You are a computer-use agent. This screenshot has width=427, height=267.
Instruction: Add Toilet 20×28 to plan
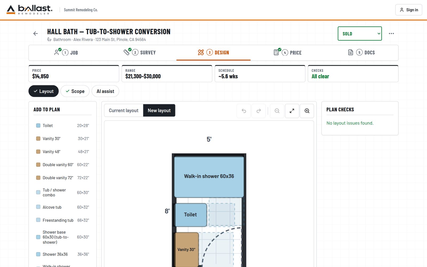pos(62,125)
